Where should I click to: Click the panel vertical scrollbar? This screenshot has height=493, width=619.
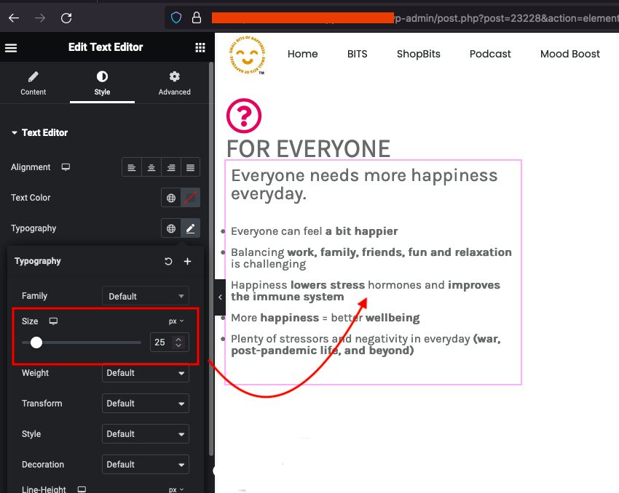211,258
